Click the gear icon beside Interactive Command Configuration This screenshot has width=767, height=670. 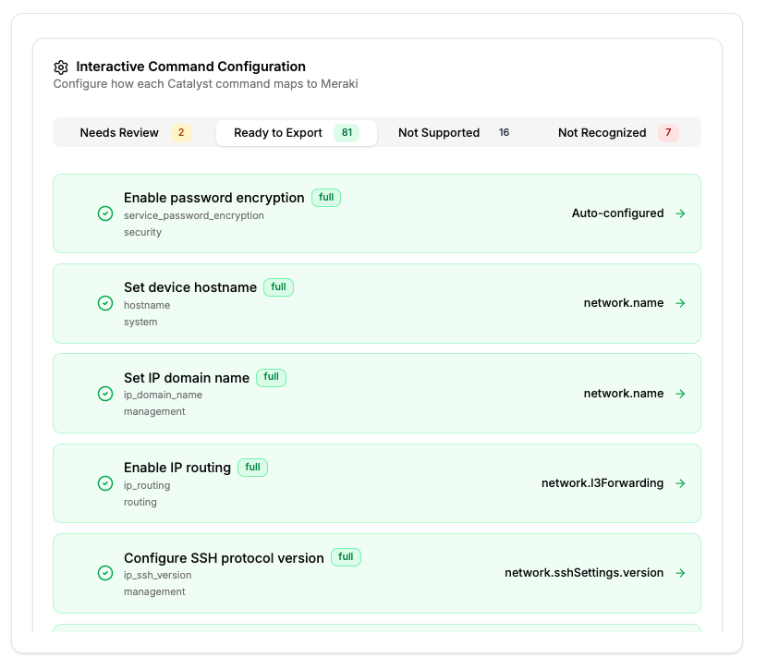(x=61, y=67)
